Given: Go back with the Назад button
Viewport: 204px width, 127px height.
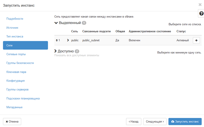Looking at the screenshot, I should tap(134, 121).
